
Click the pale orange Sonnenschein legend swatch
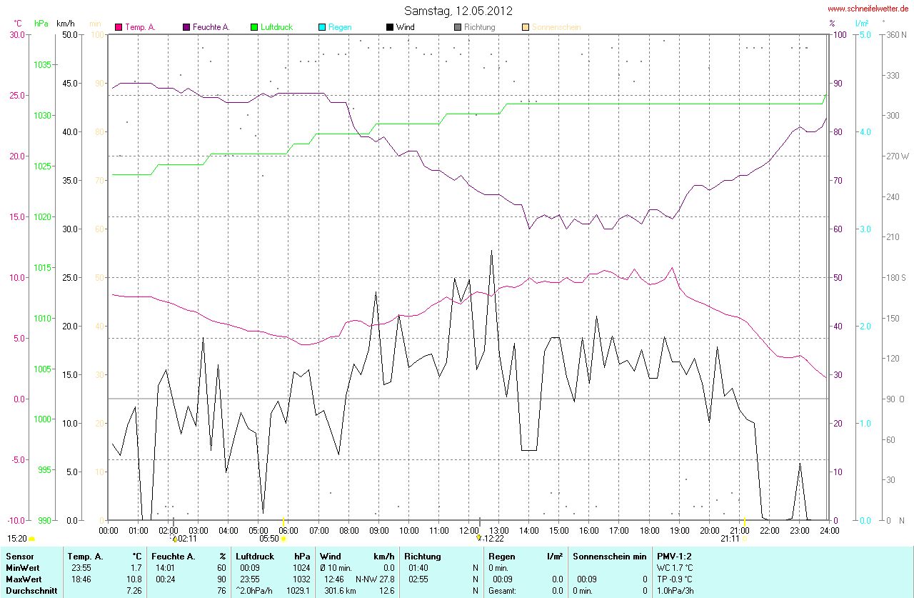(x=526, y=27)
